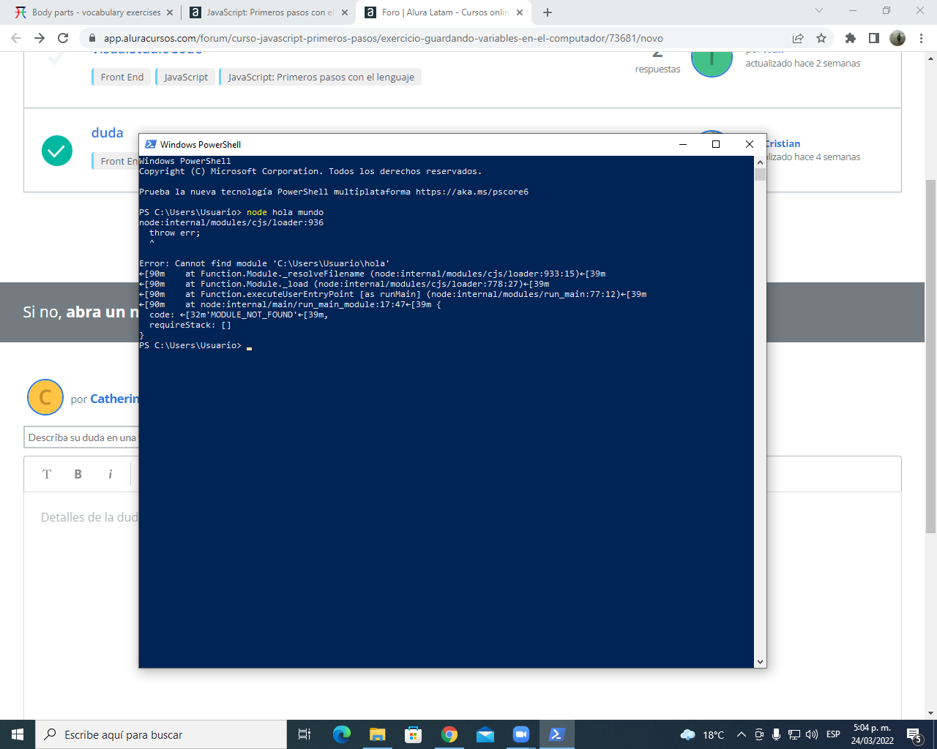This screenshot has width=937, height=749.
Task: Switch the ESP keyboard language indicator
Action: (833, 734)
